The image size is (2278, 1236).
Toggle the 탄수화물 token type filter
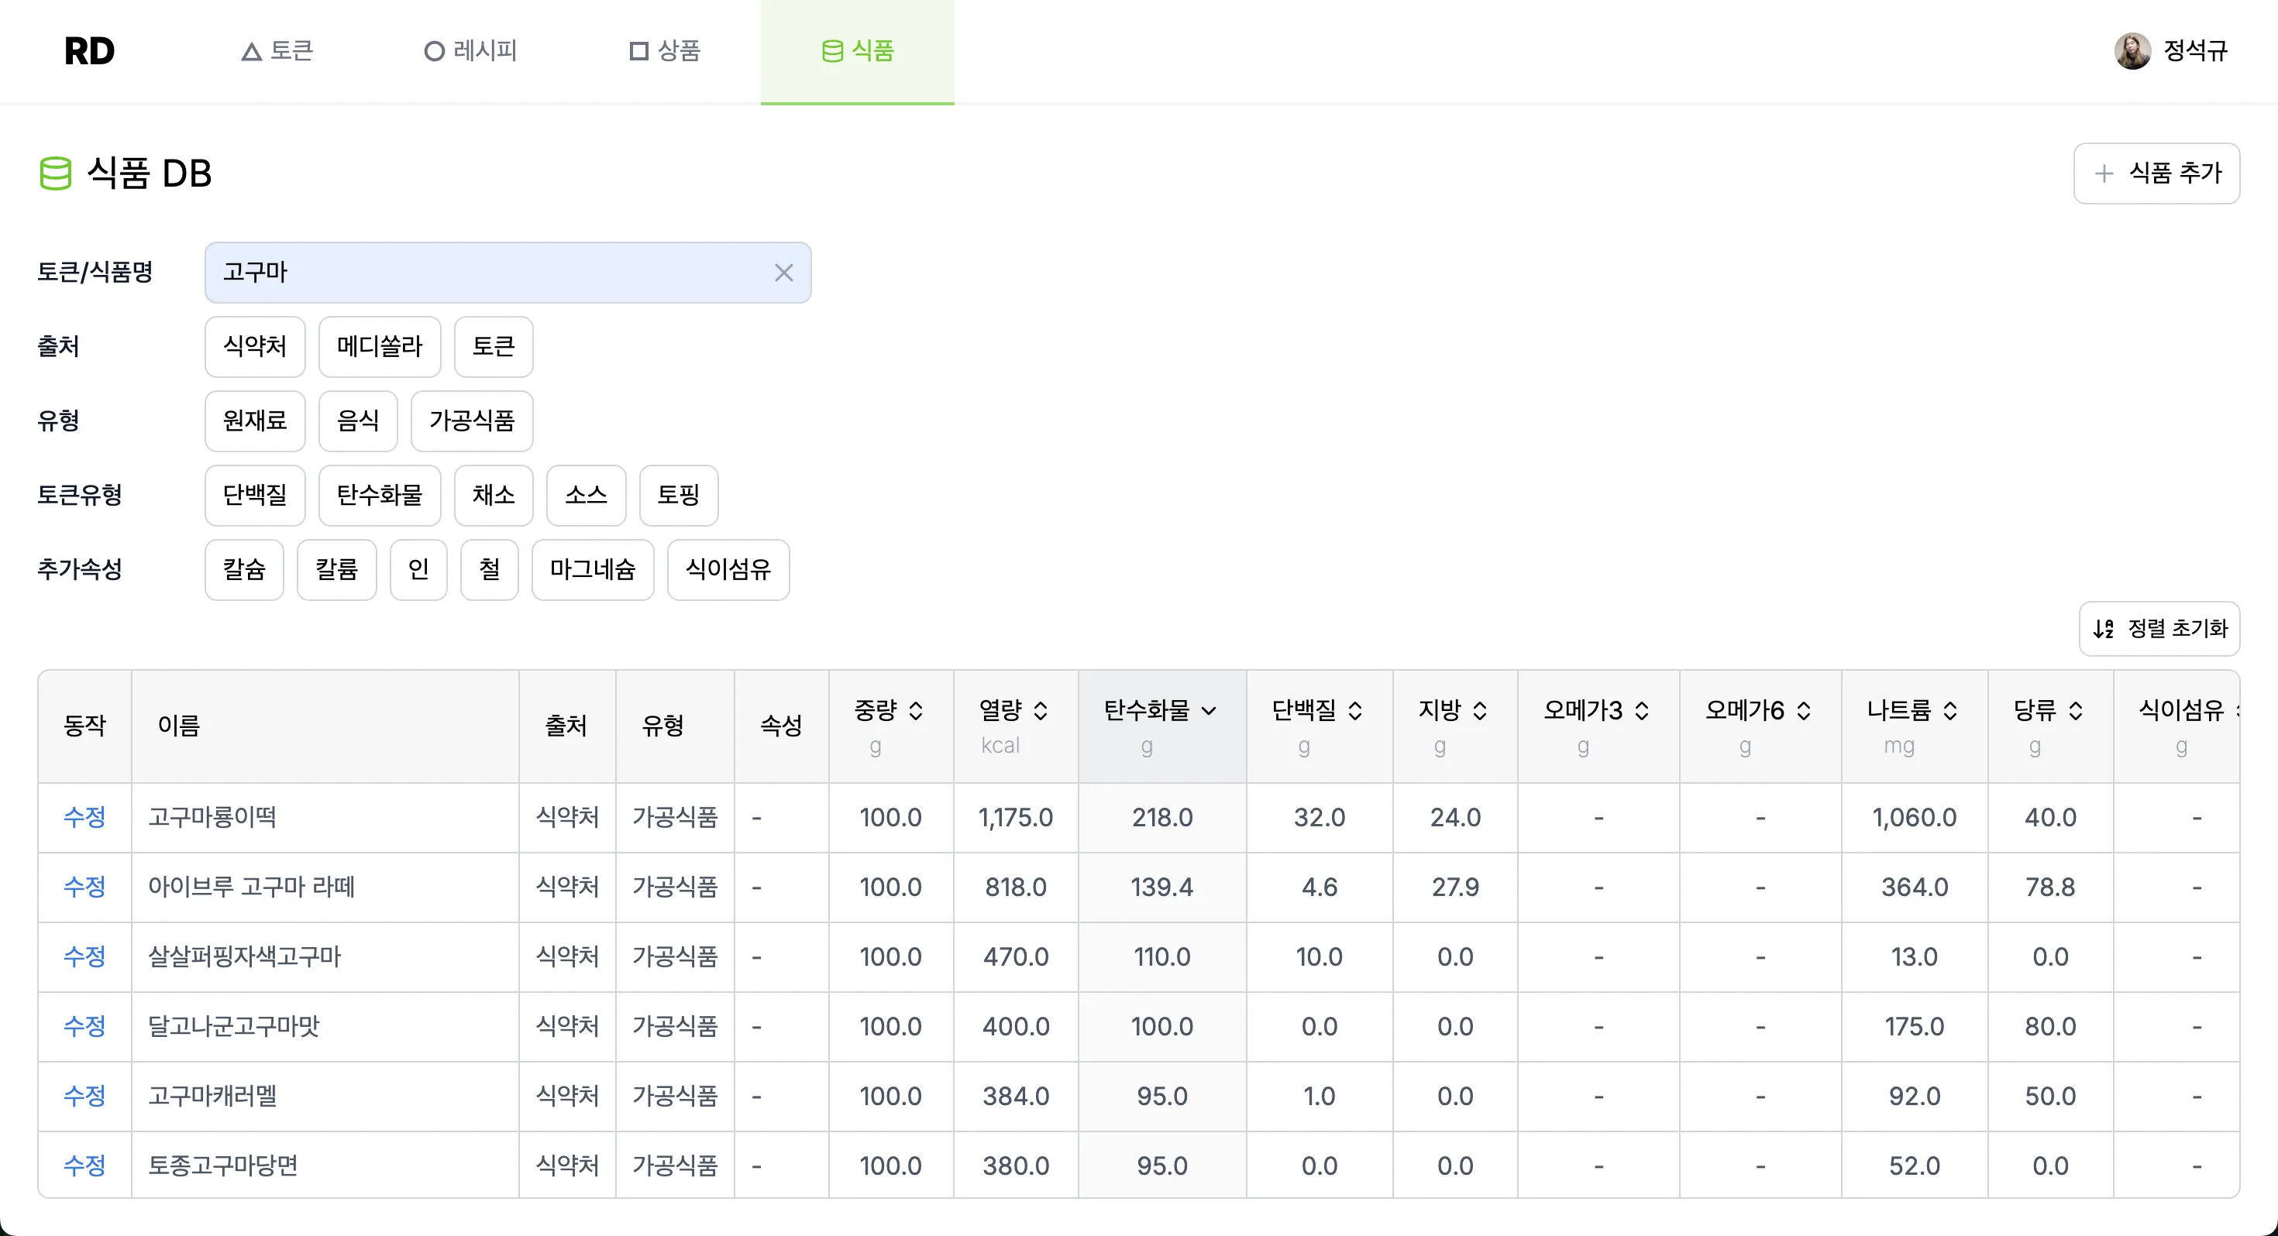380,495
